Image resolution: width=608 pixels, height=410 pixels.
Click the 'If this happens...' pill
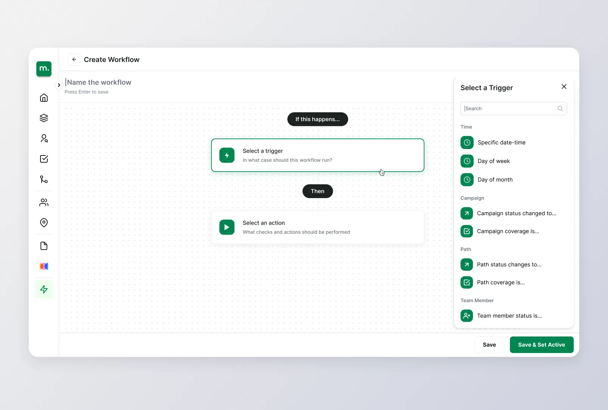pyautogui.click(x=317, y=119)
